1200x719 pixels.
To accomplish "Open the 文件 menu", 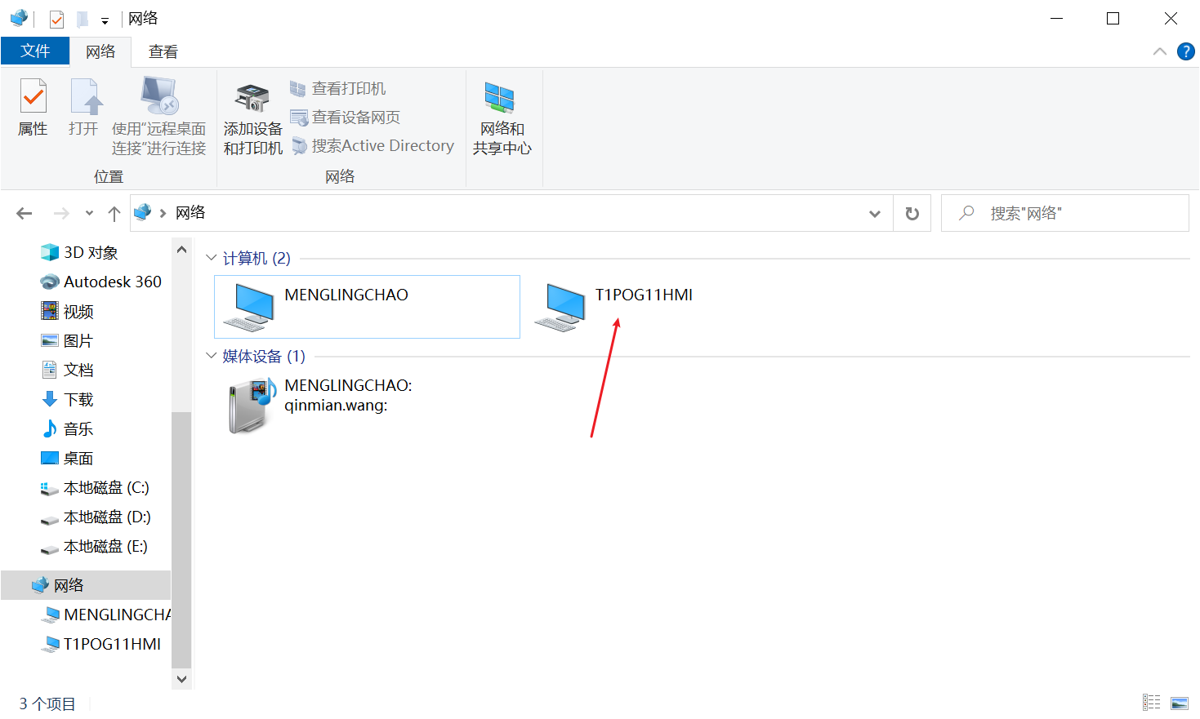I will pos(35,51).
